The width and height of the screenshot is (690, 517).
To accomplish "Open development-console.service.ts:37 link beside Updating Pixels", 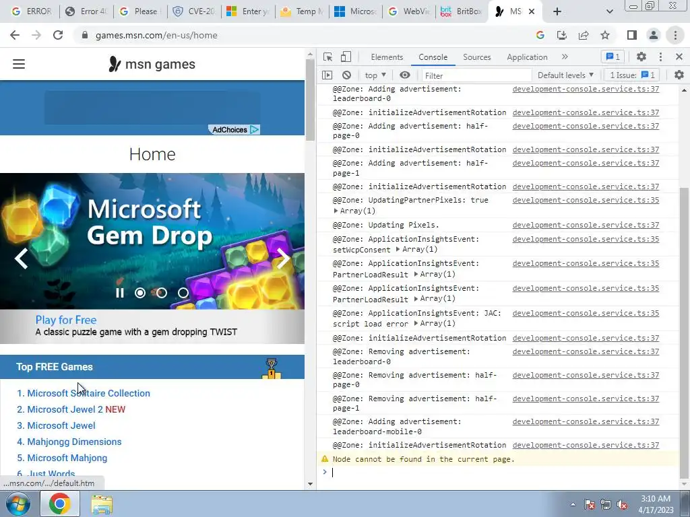I will pyautogui.click(x=586, y=225).
